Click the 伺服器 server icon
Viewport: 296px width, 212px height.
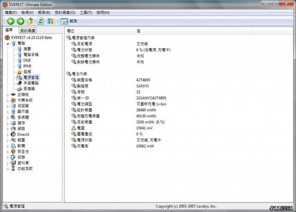[13, 106]
